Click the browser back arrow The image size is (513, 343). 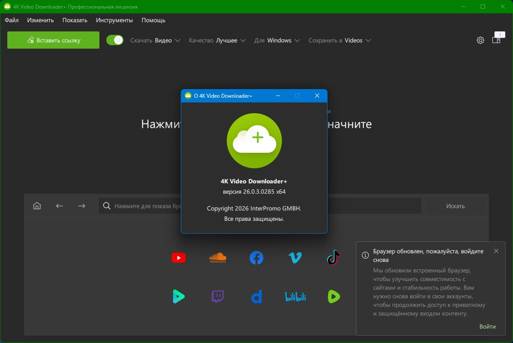click(59, 206)
